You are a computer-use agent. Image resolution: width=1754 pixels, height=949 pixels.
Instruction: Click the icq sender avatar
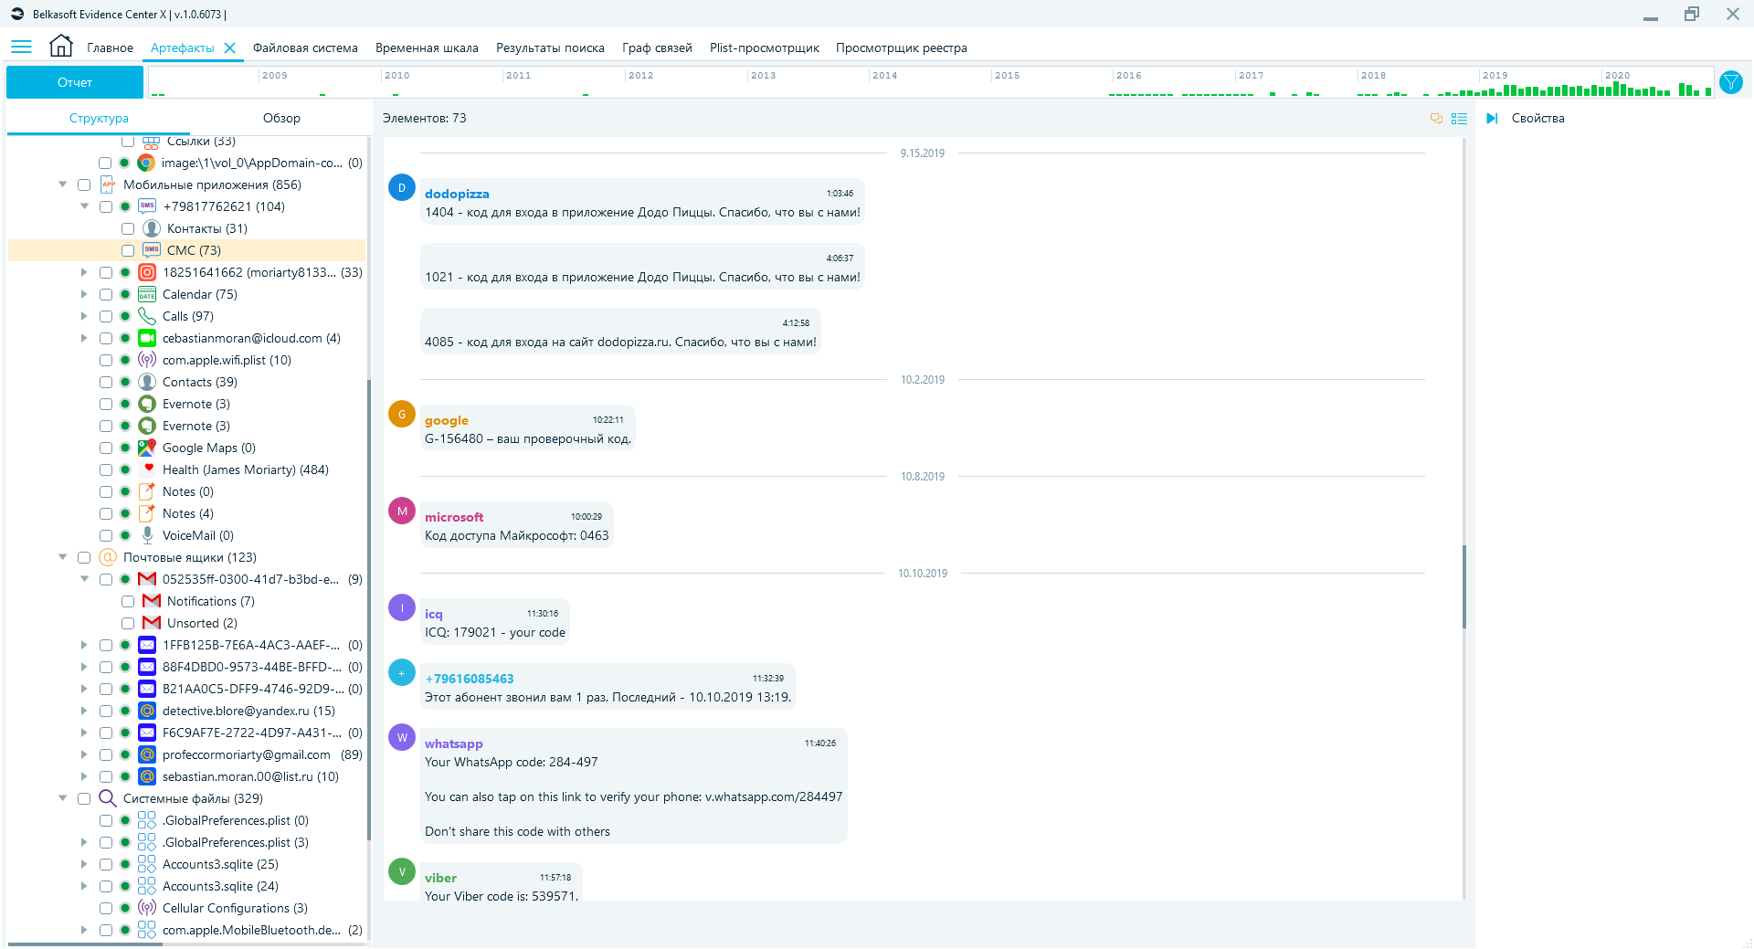(x=402, y=607)
